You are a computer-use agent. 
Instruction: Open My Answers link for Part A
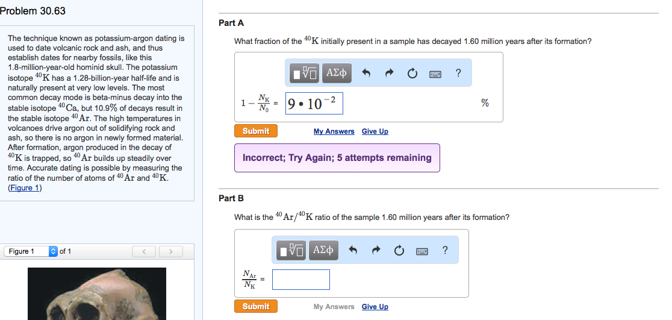tap(334, 131)
